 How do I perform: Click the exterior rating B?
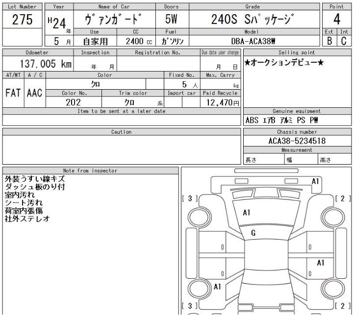(329, 41)
